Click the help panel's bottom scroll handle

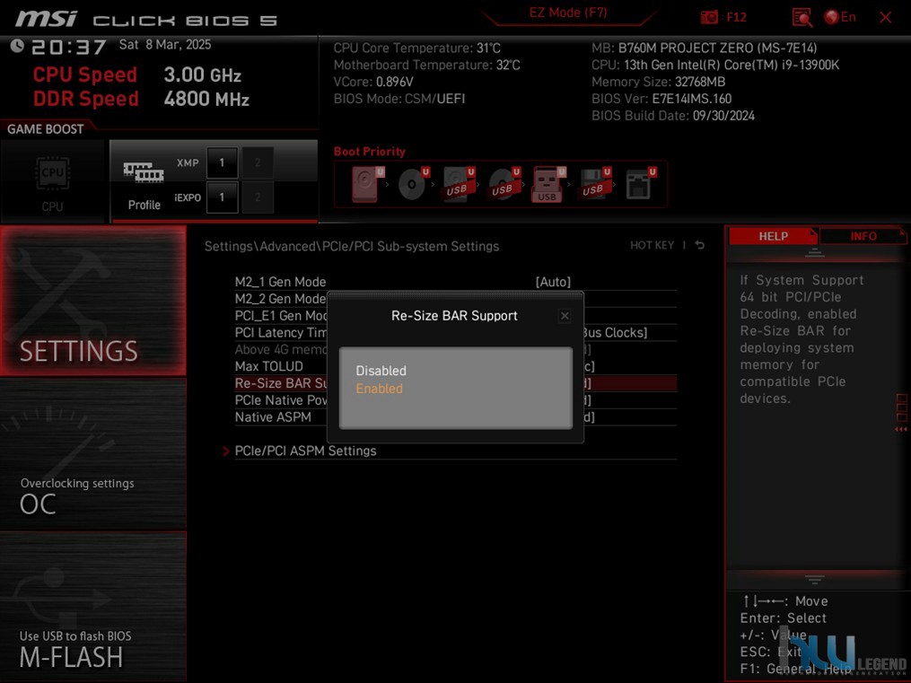(815, 579)
